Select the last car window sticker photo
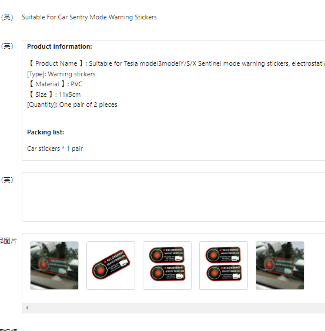This screenshot has width=325, height=331. click(280, 265)
